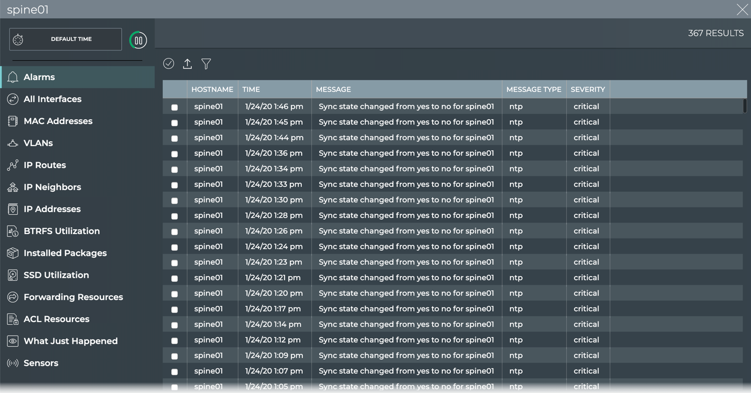This screenshot has height=393, width=751.
Task: Open Forwarding Resources view
Action: click(x=73, y=297)
